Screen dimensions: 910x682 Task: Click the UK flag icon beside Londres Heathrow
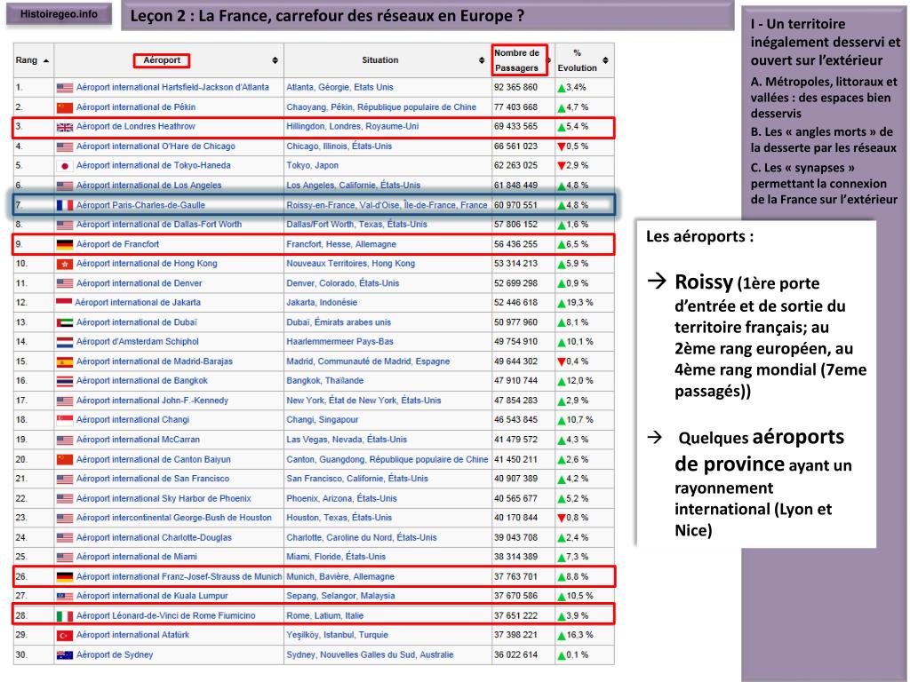[x=64, y=127]
